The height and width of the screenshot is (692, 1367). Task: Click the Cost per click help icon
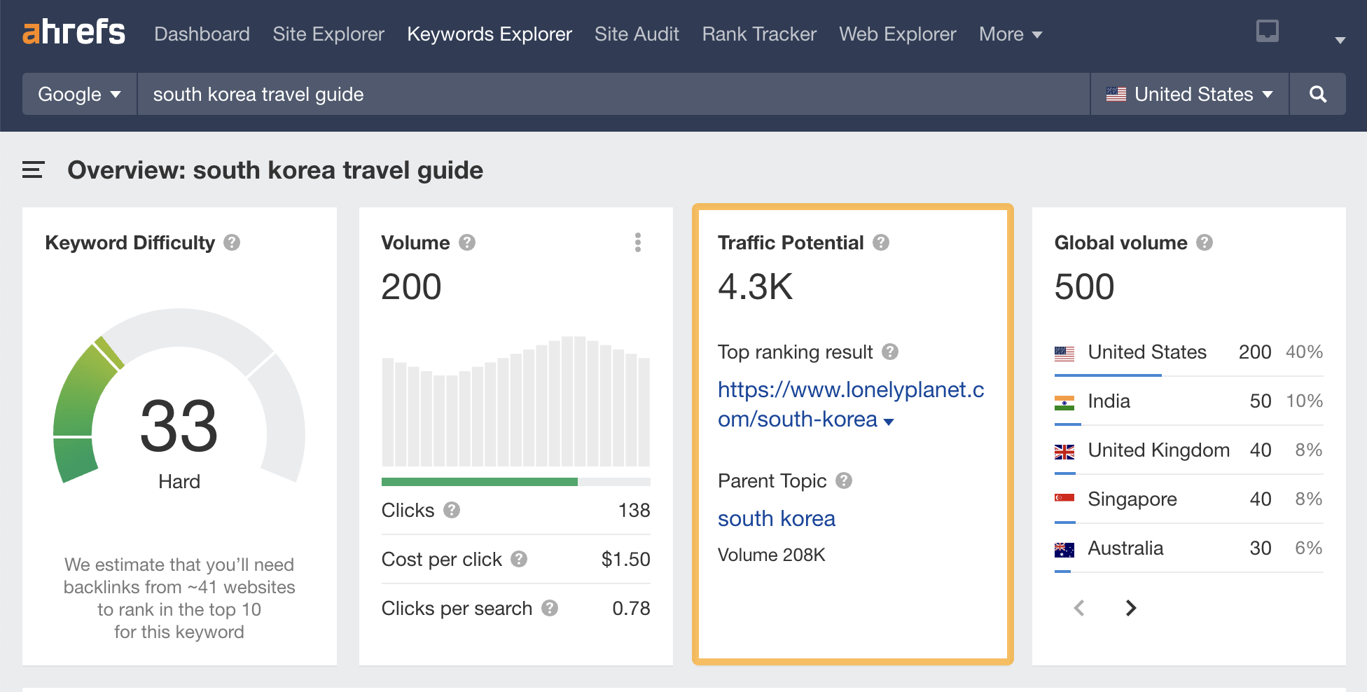tap(519, 560)
